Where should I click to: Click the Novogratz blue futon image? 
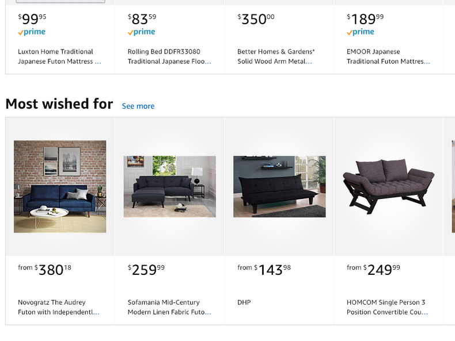60,186
